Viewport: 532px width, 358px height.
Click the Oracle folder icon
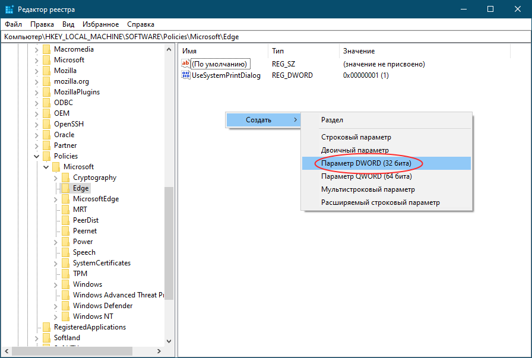coord(47,135)
